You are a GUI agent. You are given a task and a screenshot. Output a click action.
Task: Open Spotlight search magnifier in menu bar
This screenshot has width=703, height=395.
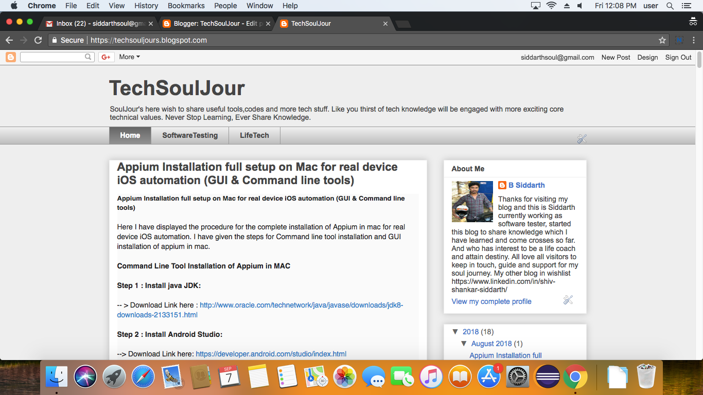coord(670,6)
